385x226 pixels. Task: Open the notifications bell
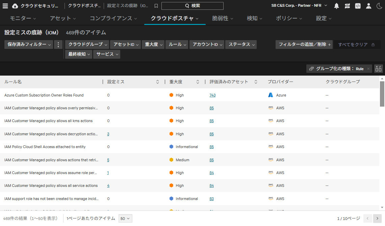pyautogui.click(x=337, y=6)
